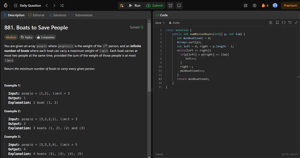Reset code with the undo arrow icon

(290, 23)
